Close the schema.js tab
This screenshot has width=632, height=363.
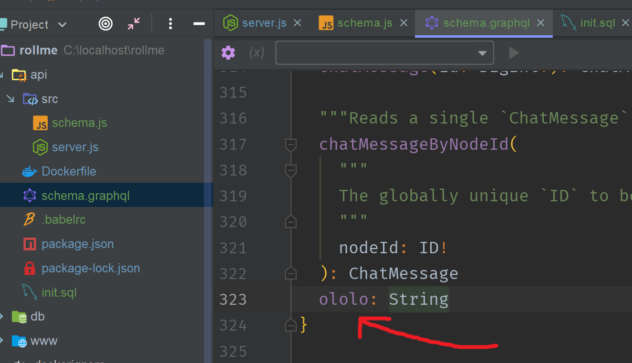404,22
